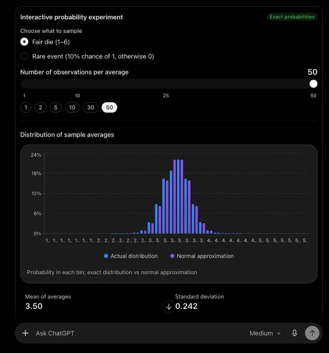329x353 pixels.
Task: Choose the 2 observations preset
Action: point(40,107)
